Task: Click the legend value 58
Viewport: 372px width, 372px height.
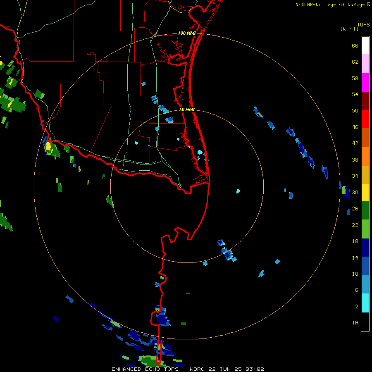Action: [355, 78]
